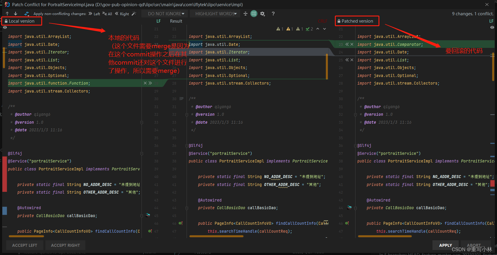Toggle eye icon under right LF label
Screen dimensions: 497x255
tap(492, 27)
